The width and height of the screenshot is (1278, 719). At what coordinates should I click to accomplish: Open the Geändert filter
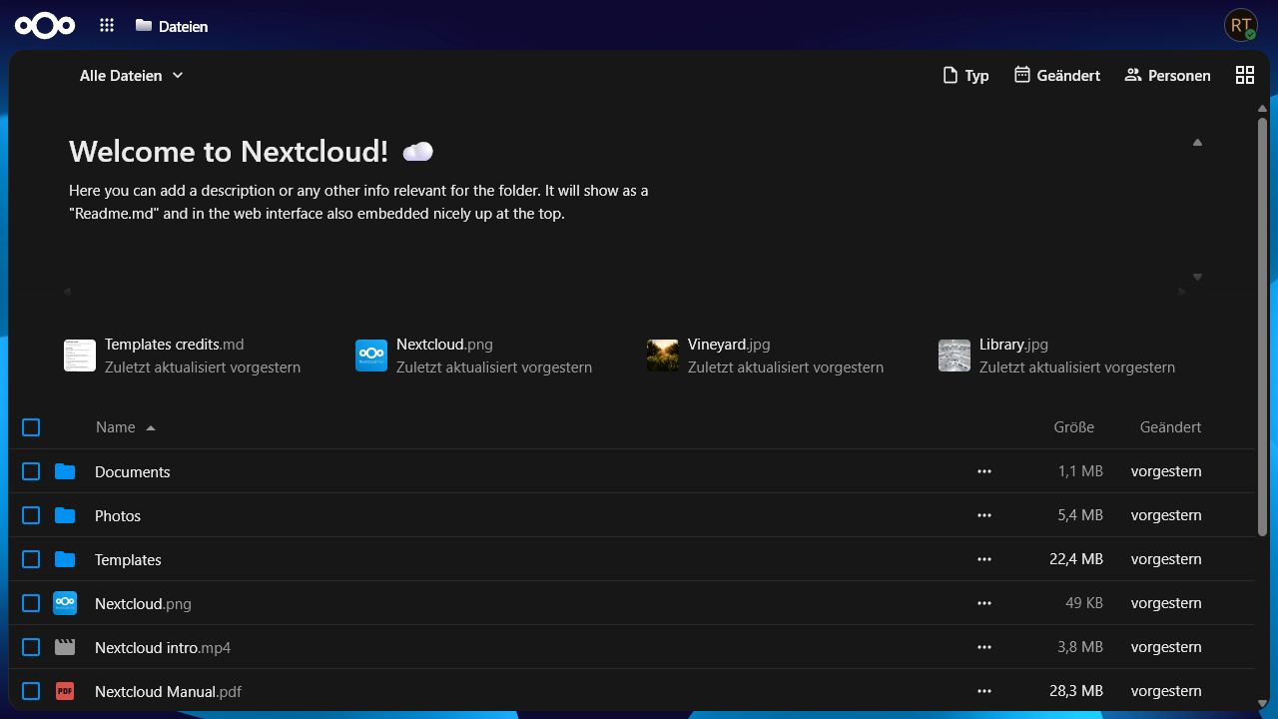point(1057,76)
